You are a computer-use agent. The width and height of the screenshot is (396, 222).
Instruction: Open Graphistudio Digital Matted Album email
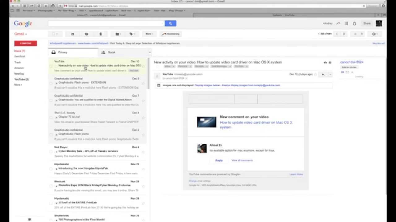[97, 100]
